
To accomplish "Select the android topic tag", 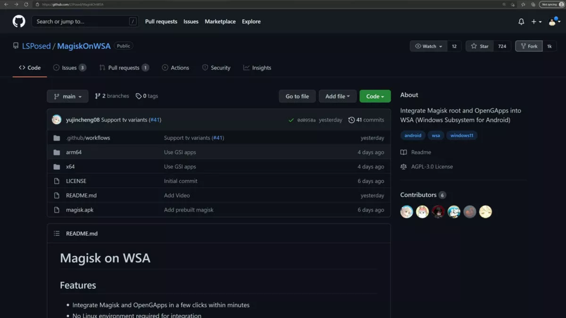I will click(413, 136).
